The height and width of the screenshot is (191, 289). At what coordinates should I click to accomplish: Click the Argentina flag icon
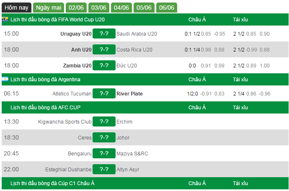(5, 79)
